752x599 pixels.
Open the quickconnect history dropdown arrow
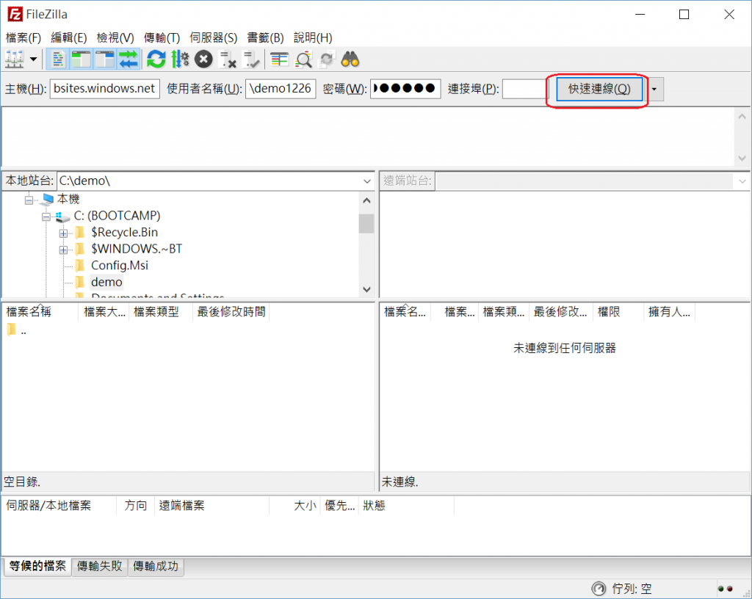point(654,89)
